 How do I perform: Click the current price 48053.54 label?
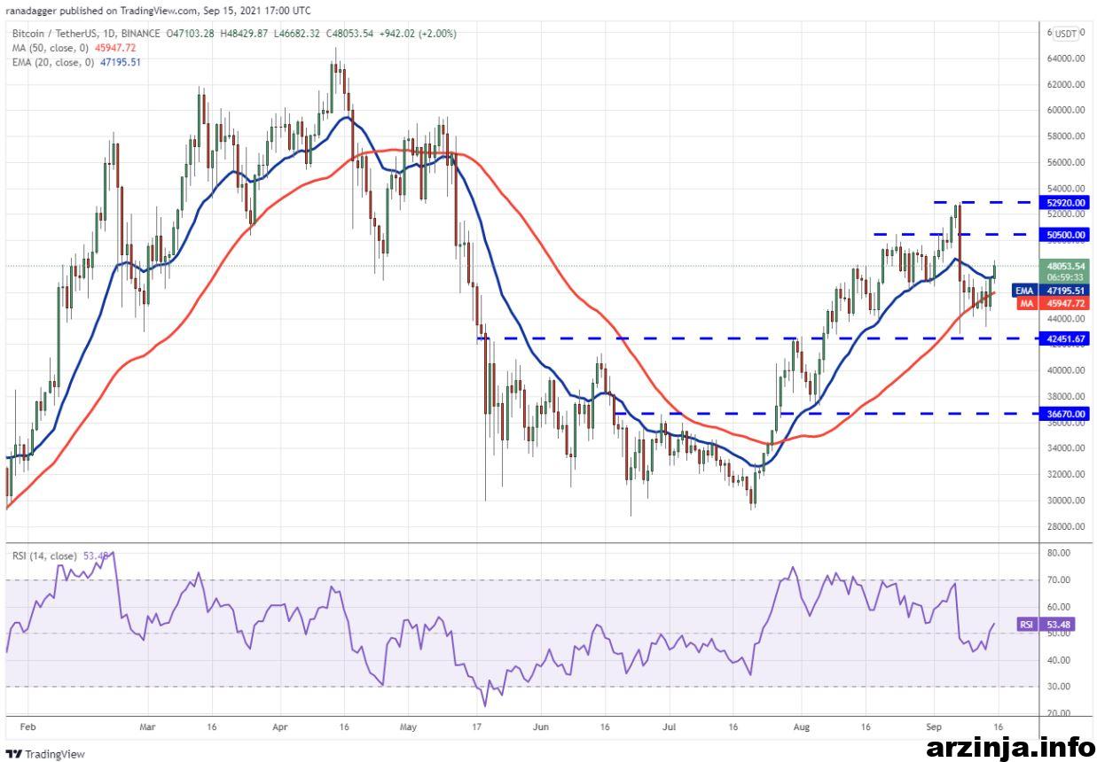click(1063, 265)
